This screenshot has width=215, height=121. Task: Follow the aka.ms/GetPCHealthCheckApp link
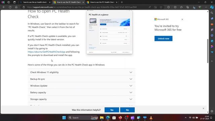click(46, 52)
